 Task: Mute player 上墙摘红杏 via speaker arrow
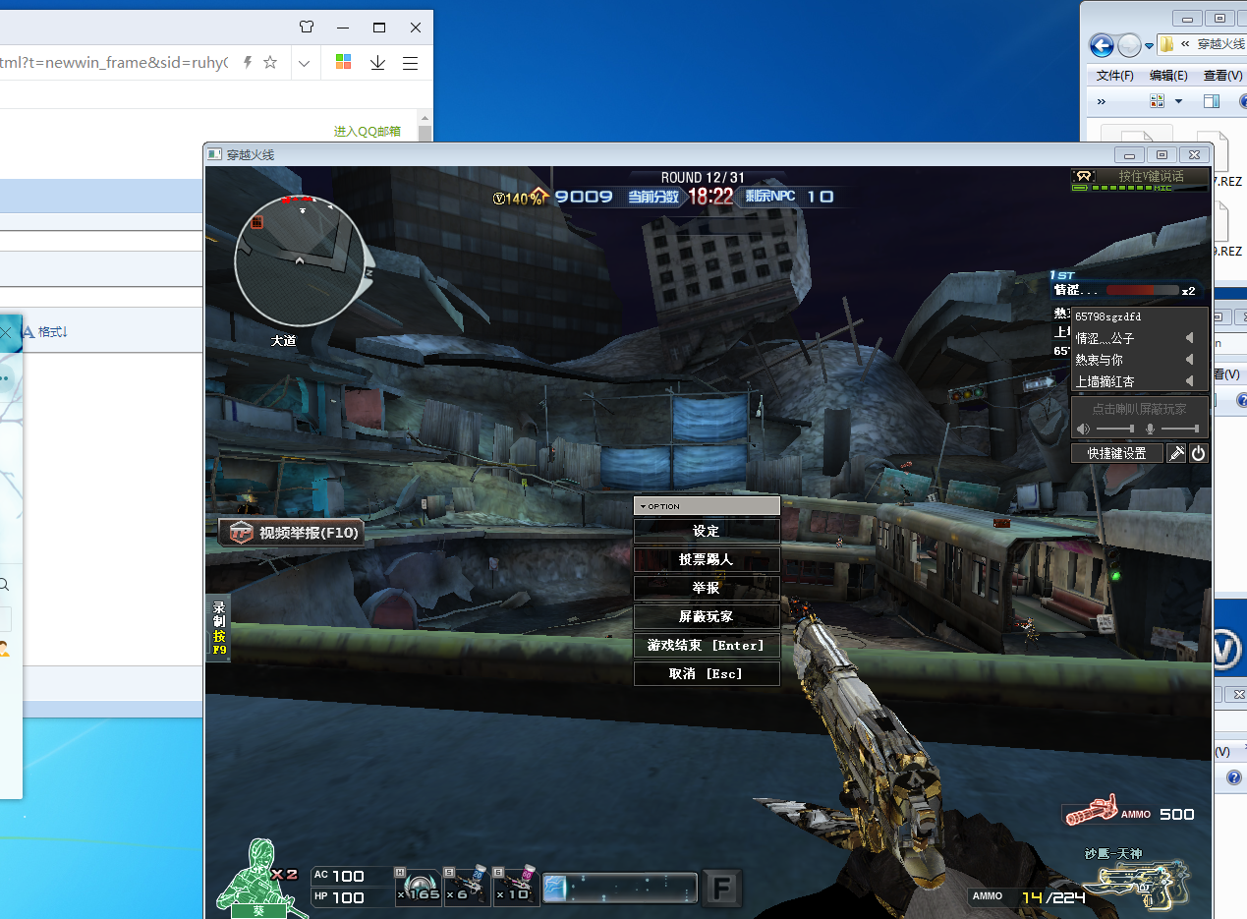[1189, 381]
